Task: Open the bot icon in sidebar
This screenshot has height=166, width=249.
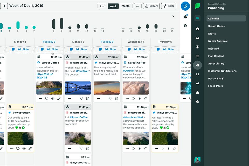Action: click(197, 92)
